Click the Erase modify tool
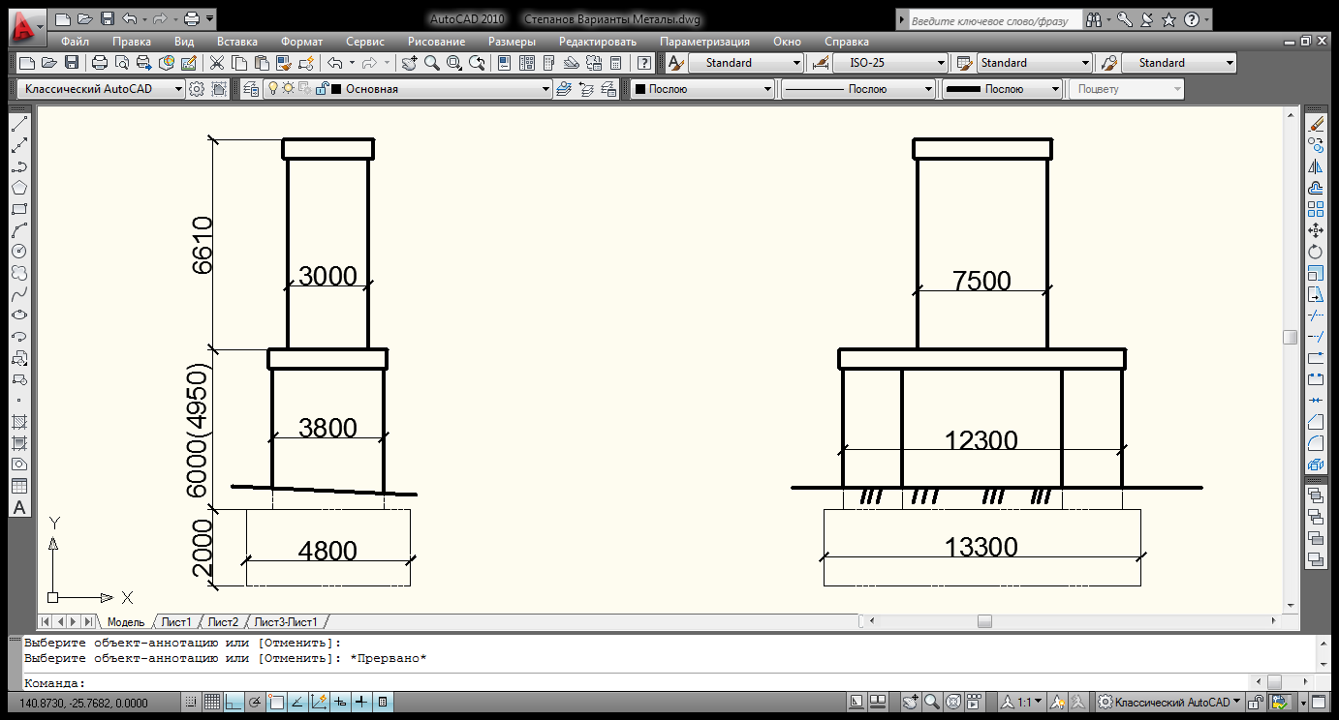The height and width of the screenshot is (720, 1339). pos(1316,123)
